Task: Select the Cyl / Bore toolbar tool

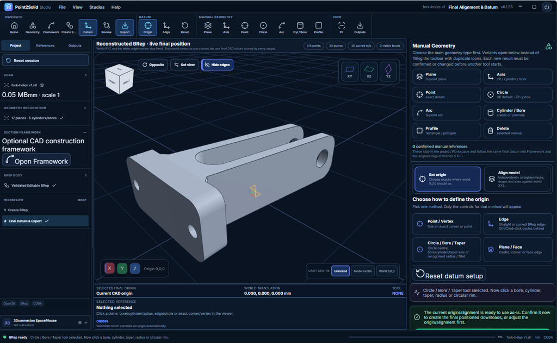Action: point(300,27)
